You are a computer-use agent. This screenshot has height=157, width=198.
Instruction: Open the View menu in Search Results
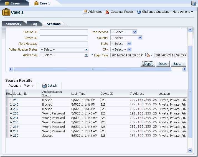[29, 86]
